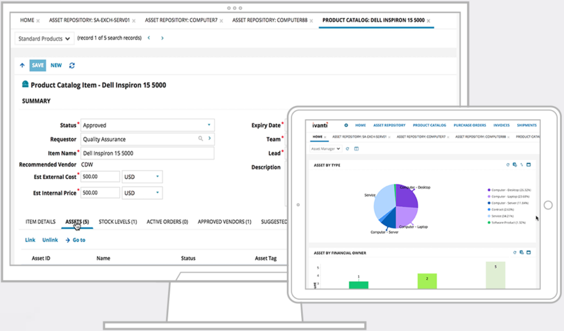This screenshot has height=331, width=564.
Task: Tap the tablet's round home button
Action: [x=548, y=205]
